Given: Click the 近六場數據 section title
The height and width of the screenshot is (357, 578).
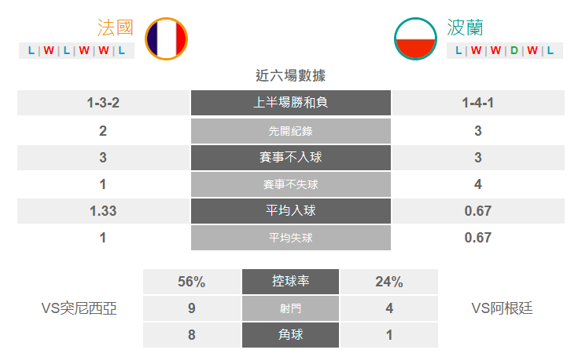Looking at the screenshot, I should click(290, 76).
